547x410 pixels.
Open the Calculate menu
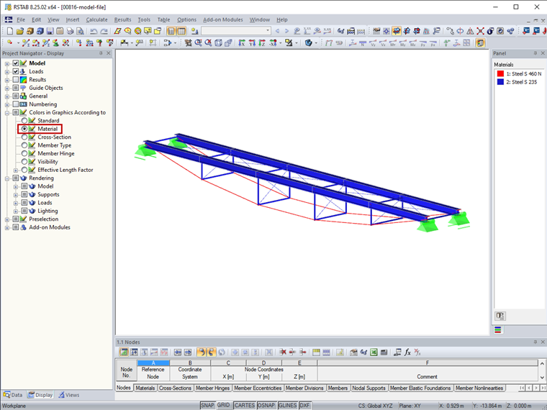tap(96, 20)
